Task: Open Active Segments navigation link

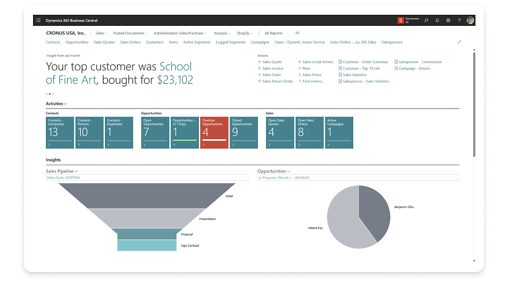Action: [196, 42]
